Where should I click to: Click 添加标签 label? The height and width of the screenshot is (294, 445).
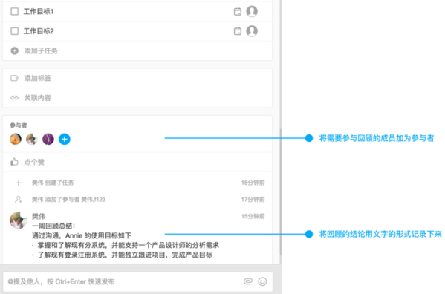coord(37,78)
